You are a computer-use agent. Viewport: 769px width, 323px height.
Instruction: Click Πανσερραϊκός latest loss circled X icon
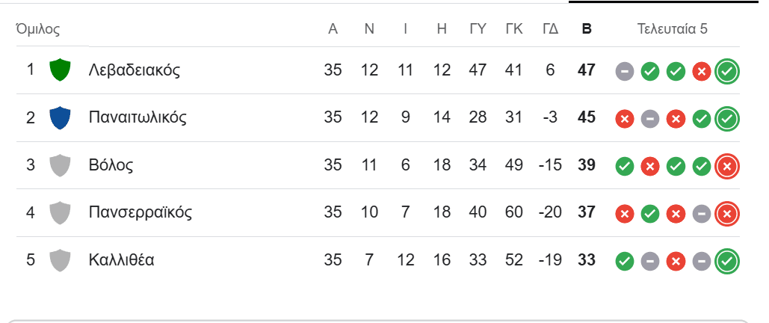(x=726, y=214)
